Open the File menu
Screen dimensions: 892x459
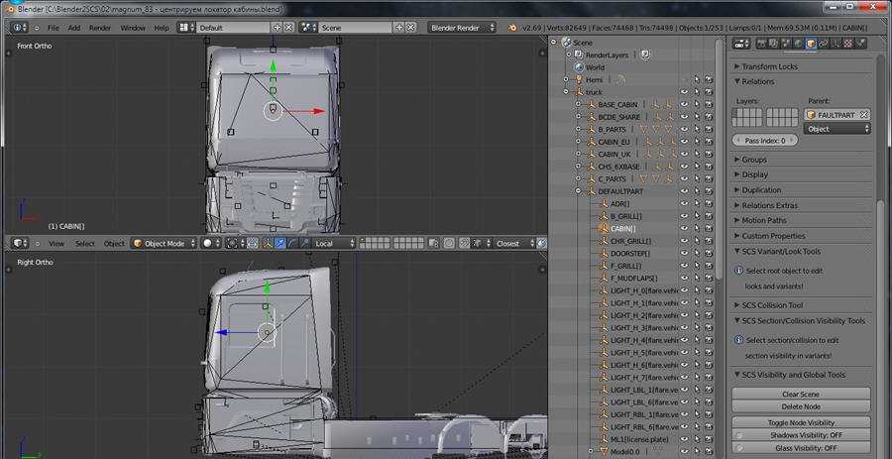click(x=53, y=28)
